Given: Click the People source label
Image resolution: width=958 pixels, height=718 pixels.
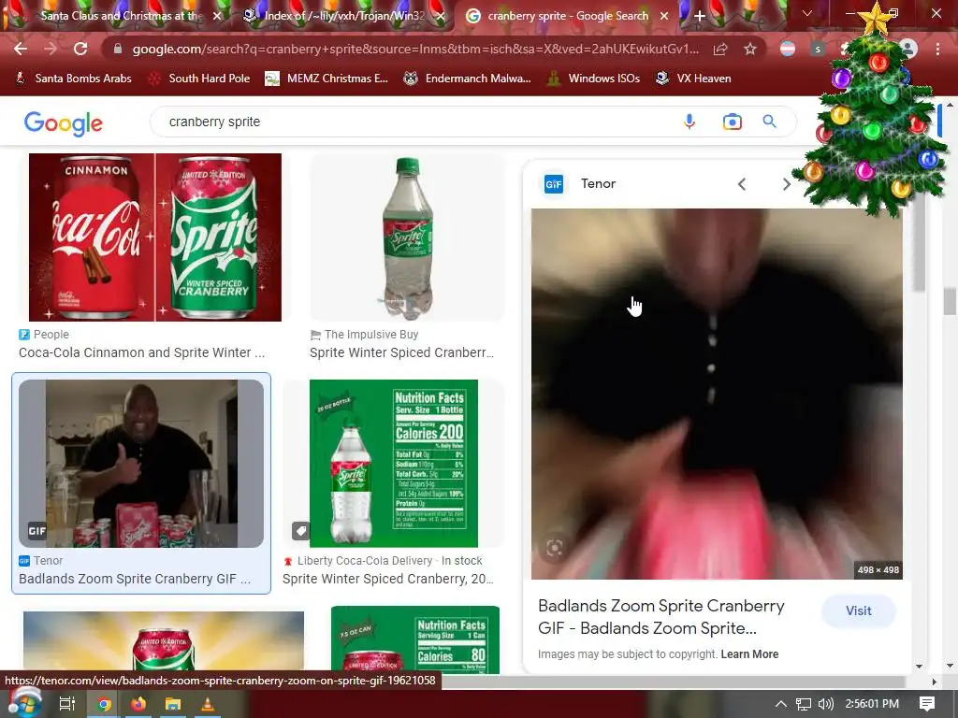Looking at the screenshot, I should (x=51, y=335).
